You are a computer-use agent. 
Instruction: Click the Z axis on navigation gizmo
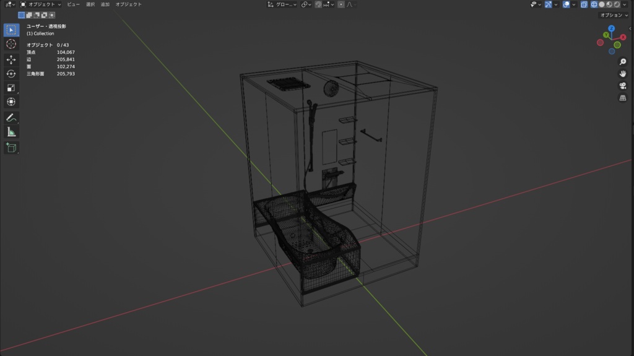pyautogui.click(x=611, y=28)
